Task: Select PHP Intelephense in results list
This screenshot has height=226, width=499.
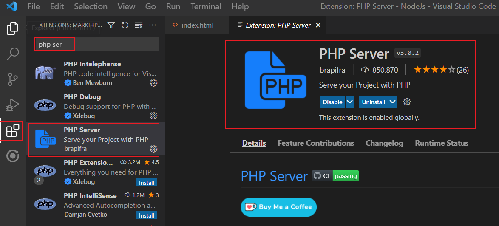Action: [x=95, y=73]
